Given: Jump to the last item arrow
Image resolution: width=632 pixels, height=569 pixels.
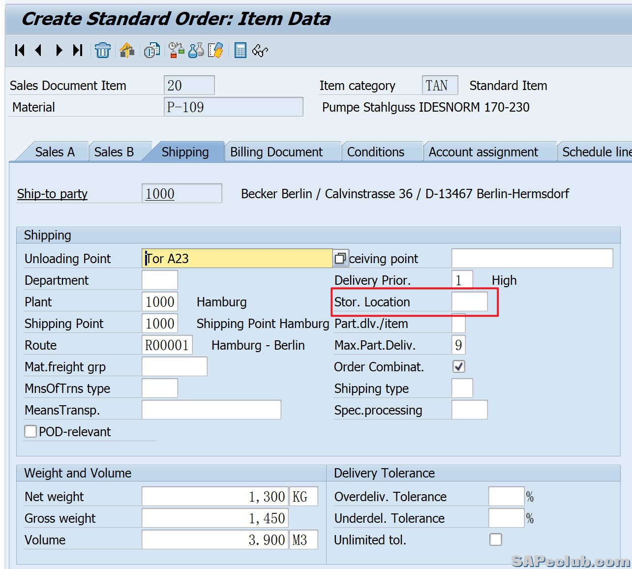Looking at the screenshot, I should 78,50.
